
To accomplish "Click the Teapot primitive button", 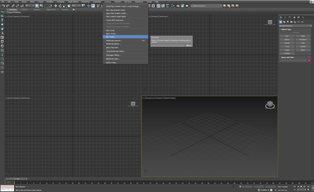I will [287, 50].
